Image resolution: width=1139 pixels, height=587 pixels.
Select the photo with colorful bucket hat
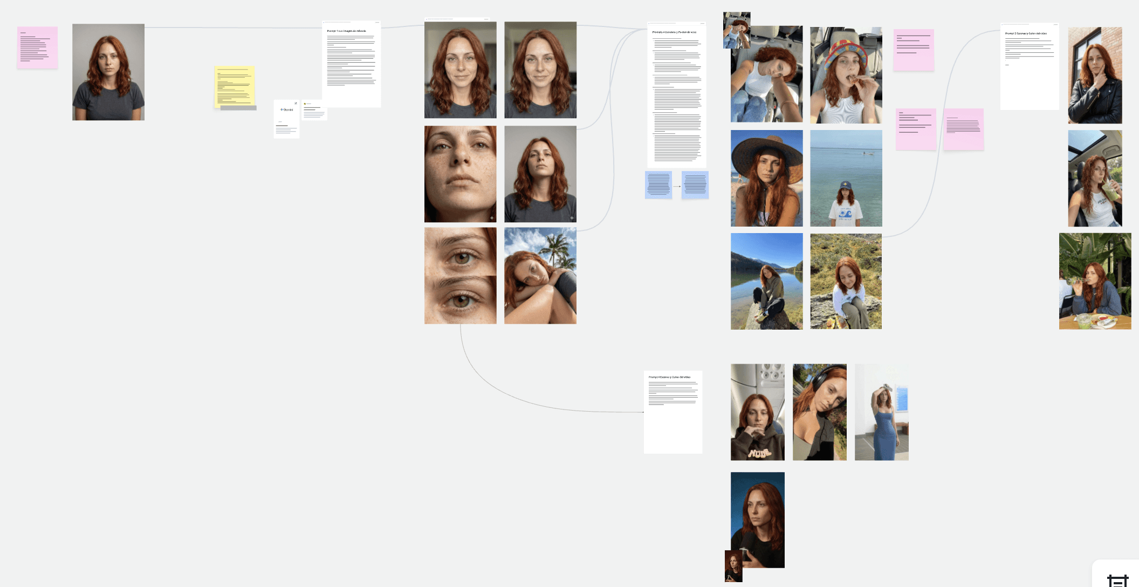click(x=846, y=75)
